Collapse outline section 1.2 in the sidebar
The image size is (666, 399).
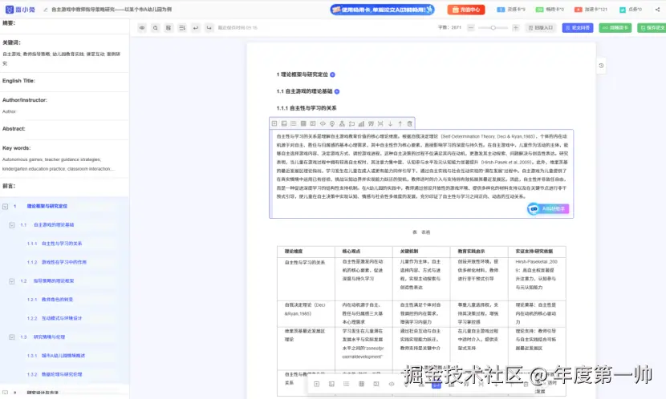pos(12,281)
